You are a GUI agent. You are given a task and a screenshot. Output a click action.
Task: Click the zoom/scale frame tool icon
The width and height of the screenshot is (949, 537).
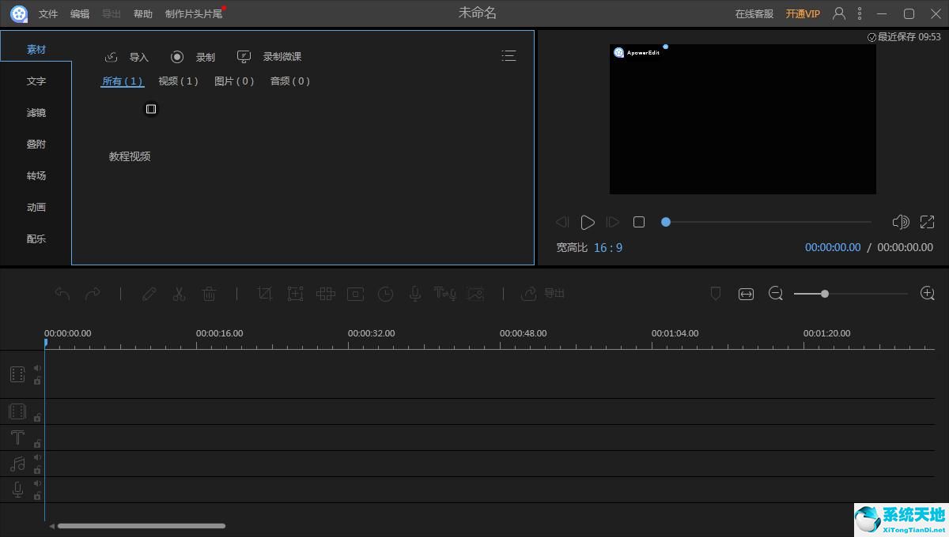(x=295, y=294)
